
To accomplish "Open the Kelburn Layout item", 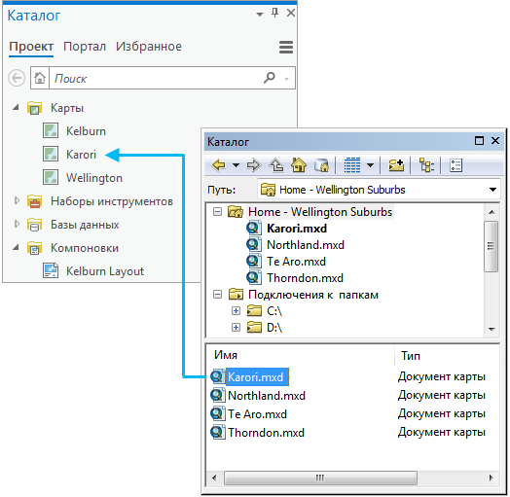I will tap(105, 271).
